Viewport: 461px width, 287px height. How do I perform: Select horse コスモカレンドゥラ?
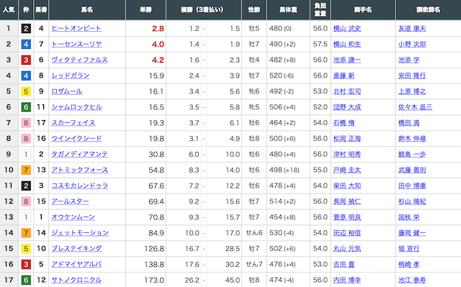(x=80, y=186)
